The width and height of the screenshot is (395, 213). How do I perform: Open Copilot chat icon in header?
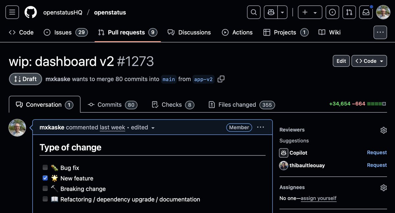click(271, 13)
